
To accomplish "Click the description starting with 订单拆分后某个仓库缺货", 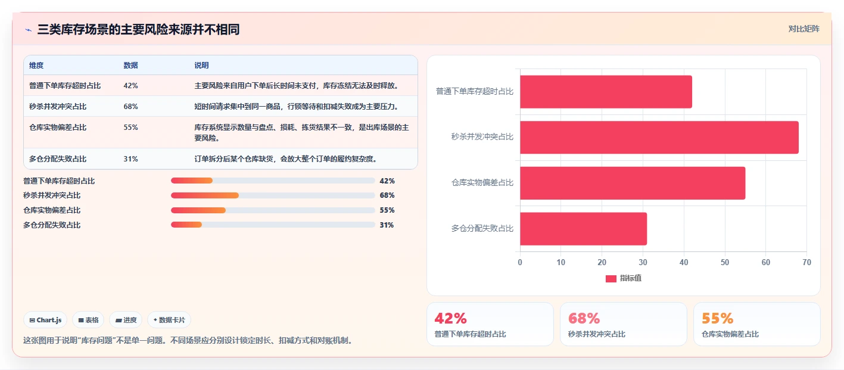I will pyautogui.click(x=285, y=159).
